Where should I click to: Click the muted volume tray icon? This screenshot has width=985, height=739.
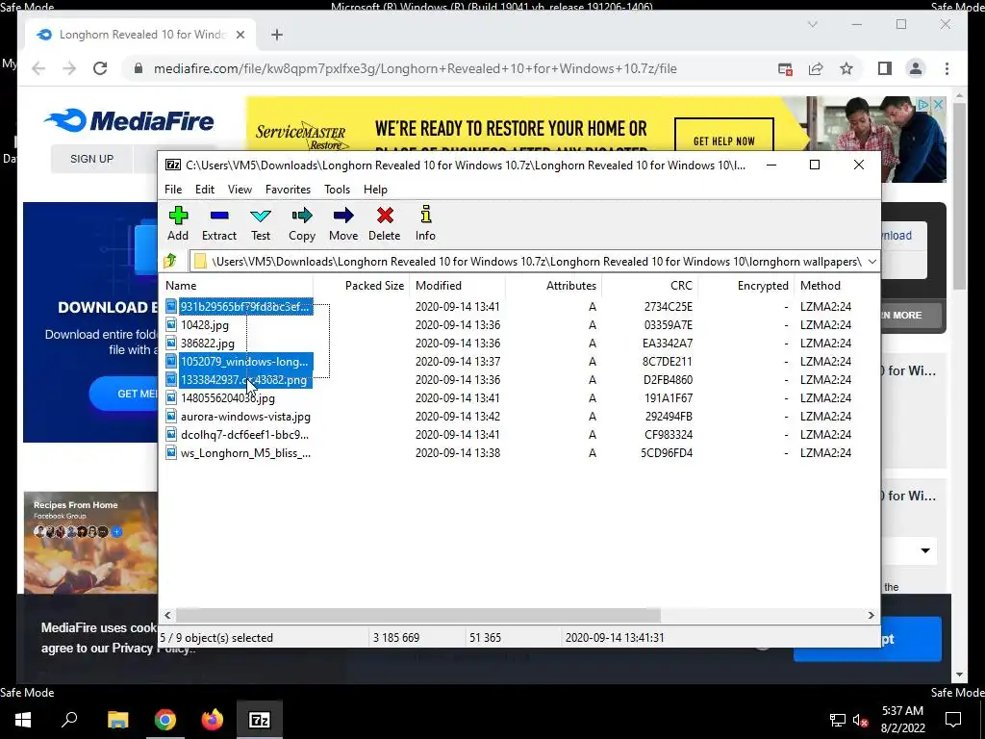[x=860, y=720]
